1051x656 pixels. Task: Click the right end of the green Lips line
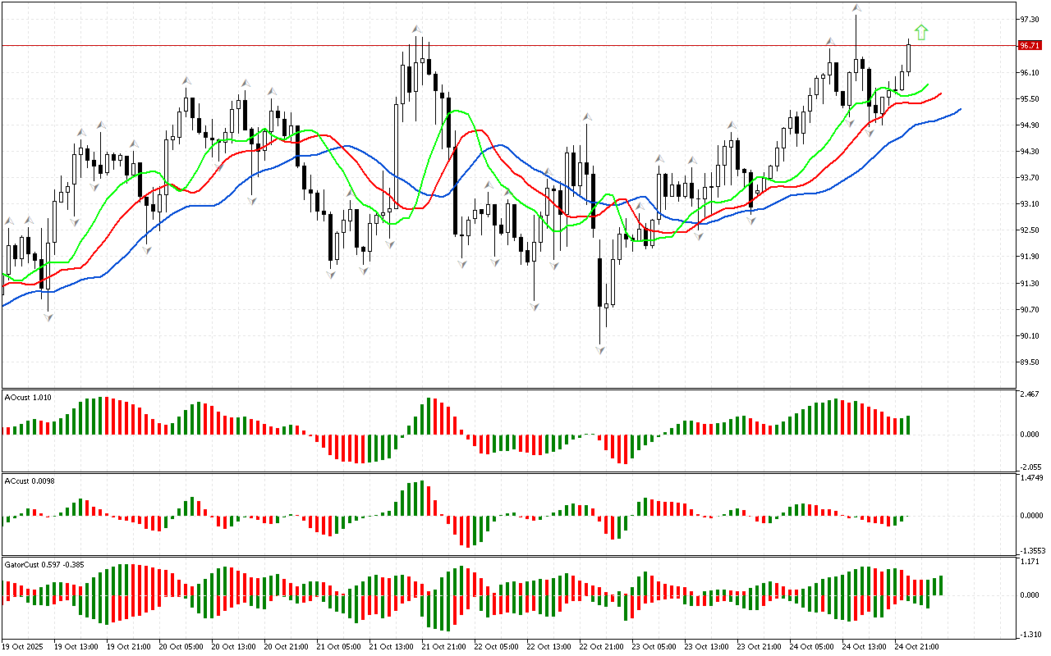[x=928, y=84]
